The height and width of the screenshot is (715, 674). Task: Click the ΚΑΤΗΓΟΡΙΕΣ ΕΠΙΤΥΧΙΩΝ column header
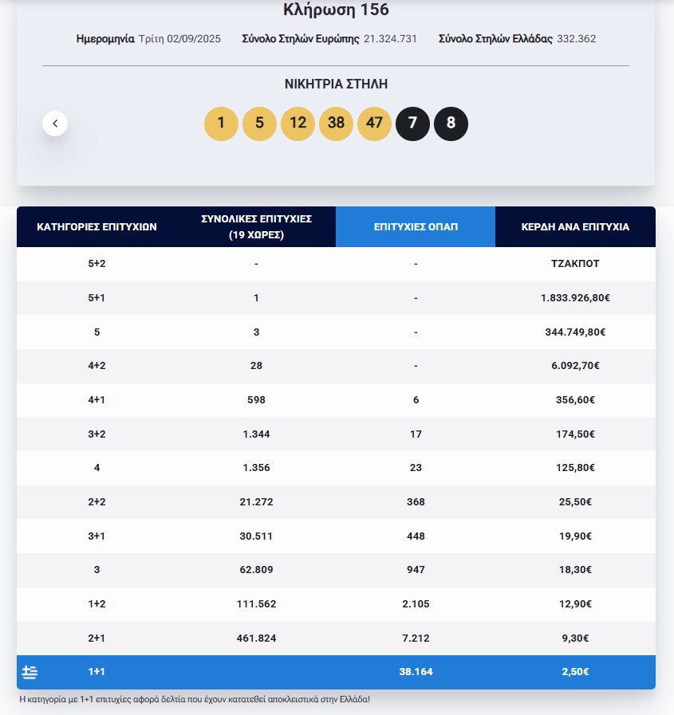click(x=97, y=226)
